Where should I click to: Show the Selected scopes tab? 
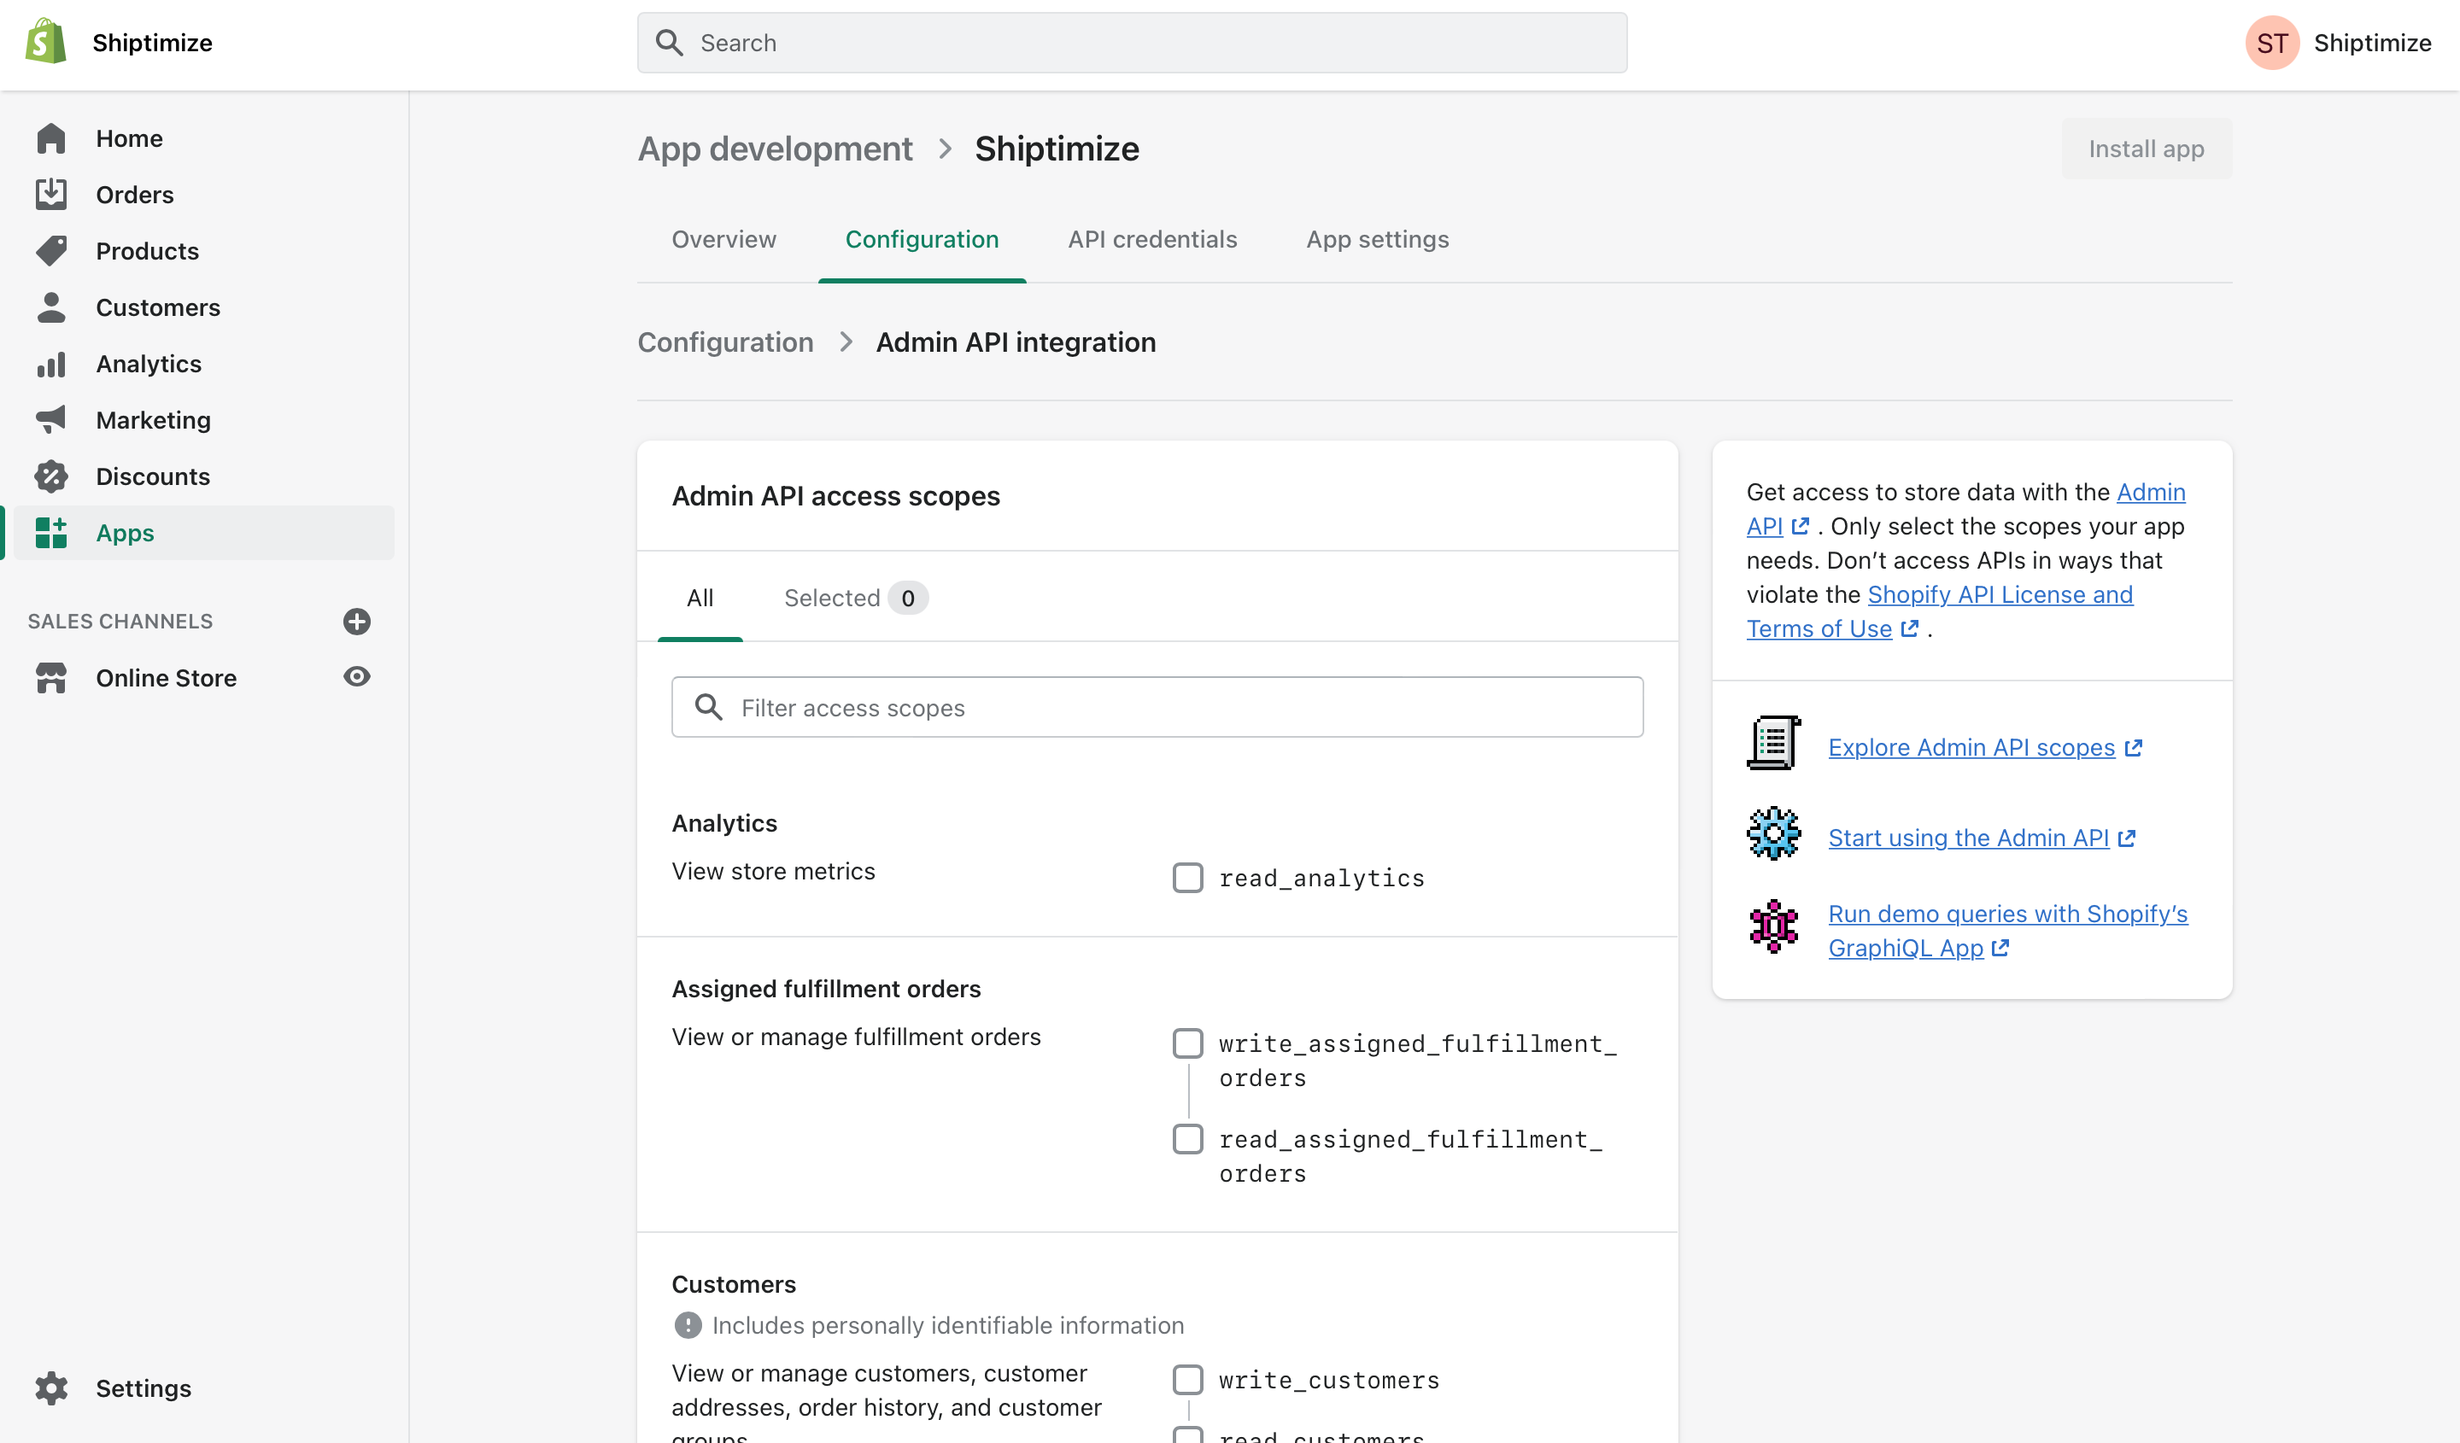tap(855, 597)
